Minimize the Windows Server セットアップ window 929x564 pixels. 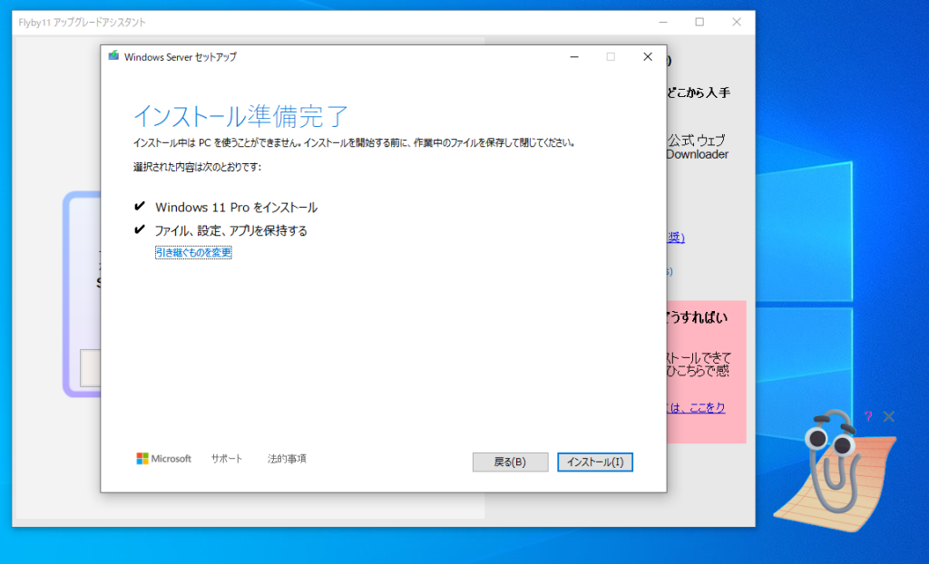point(574,57)
